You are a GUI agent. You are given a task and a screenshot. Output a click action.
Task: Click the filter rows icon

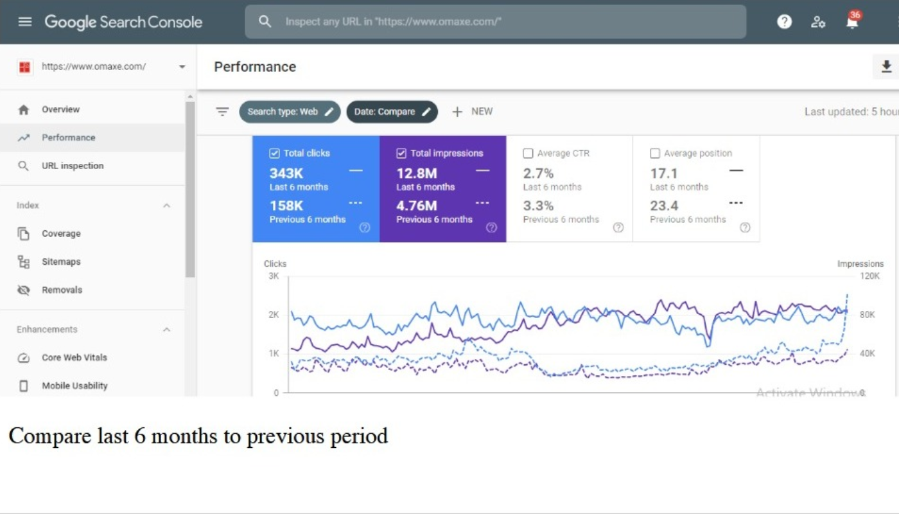click(x=222, y=112)
